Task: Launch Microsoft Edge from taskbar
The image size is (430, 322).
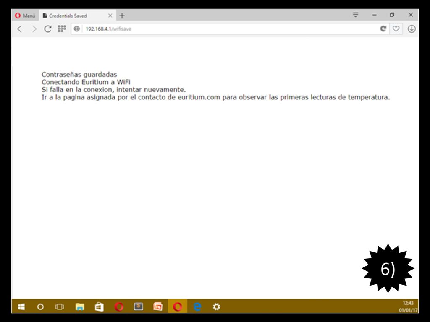Action: [197, 306]
